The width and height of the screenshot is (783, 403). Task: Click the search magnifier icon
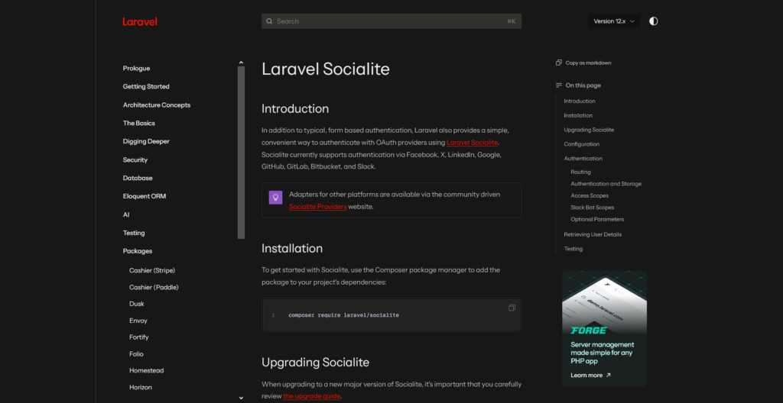(x=269, y=21)
